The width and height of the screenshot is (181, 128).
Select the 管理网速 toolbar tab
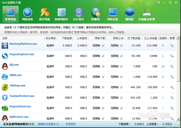[10, 15]
